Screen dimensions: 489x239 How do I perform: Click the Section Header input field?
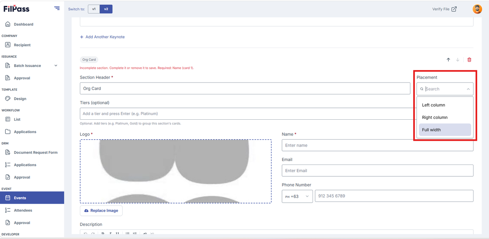click(x=245, y=88)
